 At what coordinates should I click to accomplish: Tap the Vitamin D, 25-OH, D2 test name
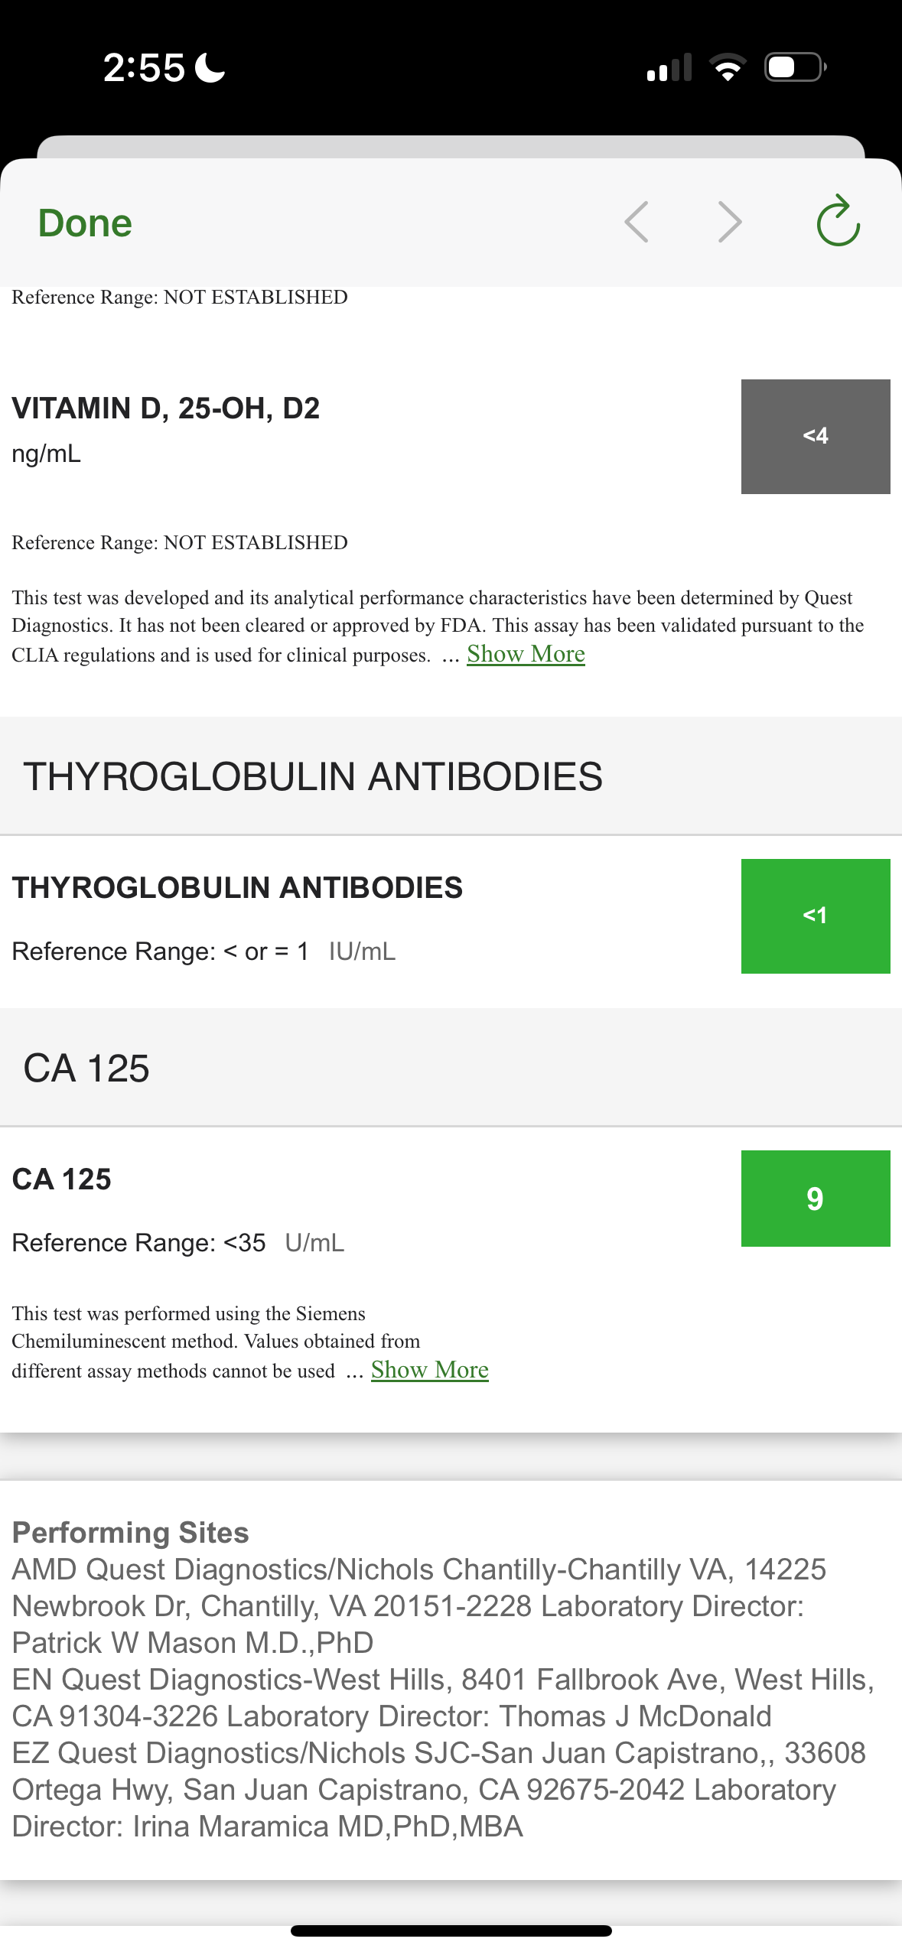(x=165, y=408)
